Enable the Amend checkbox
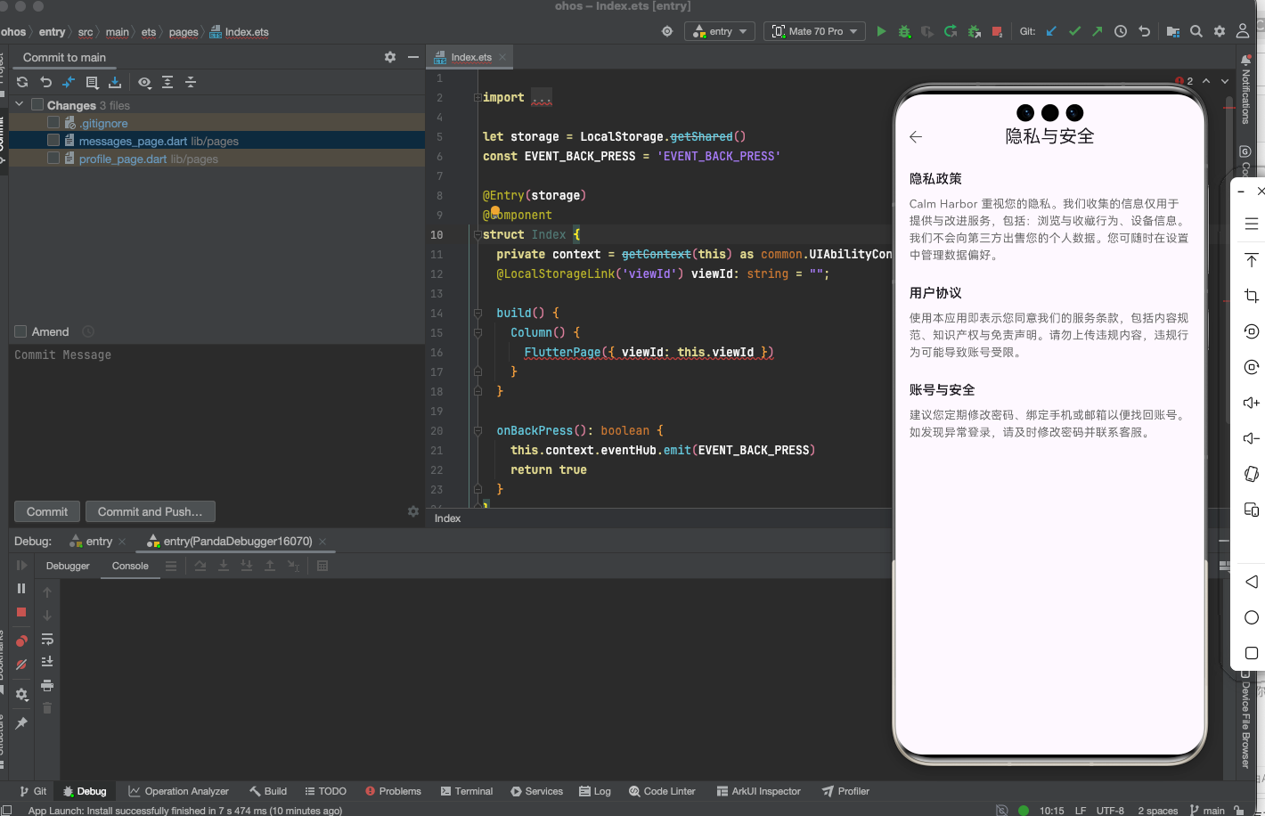The height and width of the screenshot is (816, 1265). (x=20, y=331)
